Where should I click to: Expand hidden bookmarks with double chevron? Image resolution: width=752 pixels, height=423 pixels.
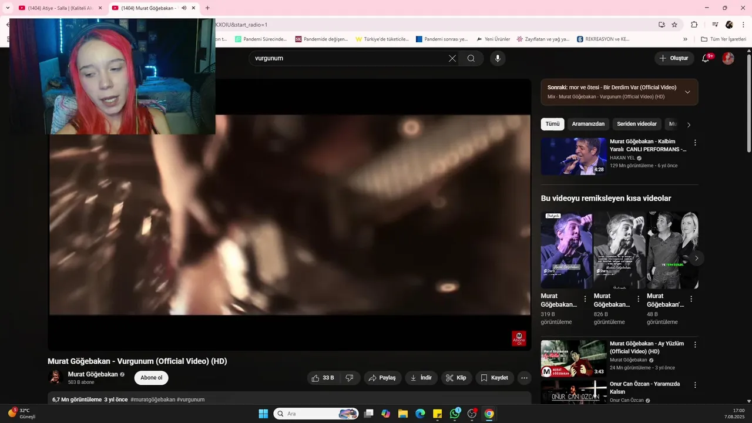685,39
